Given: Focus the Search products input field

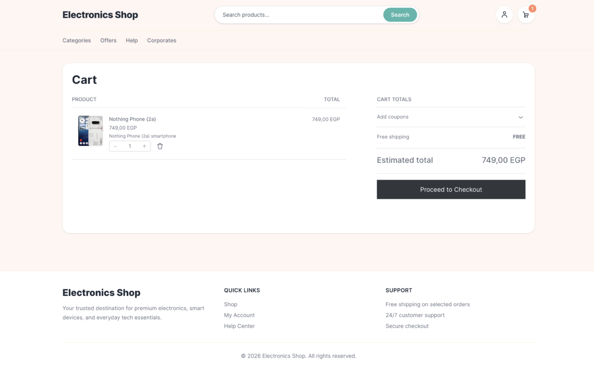Looking at the screenshot, I should 299,15.
